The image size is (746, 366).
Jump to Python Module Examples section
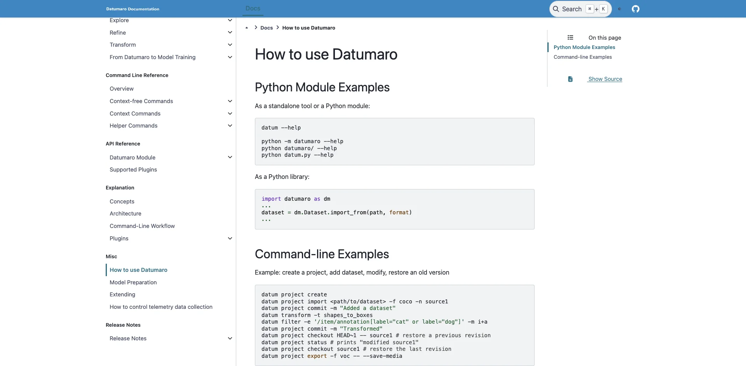584,47
